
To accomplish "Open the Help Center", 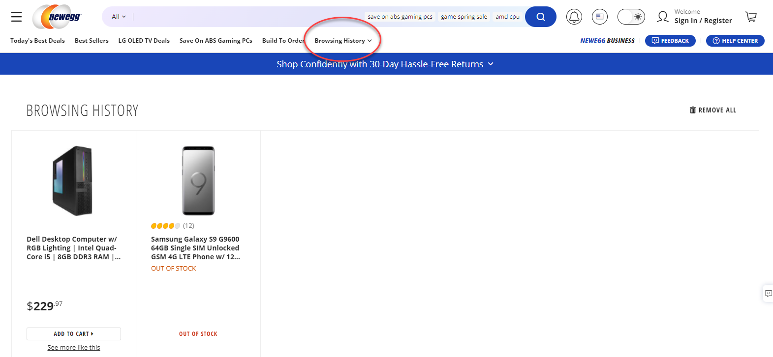I will pos(735,41).
